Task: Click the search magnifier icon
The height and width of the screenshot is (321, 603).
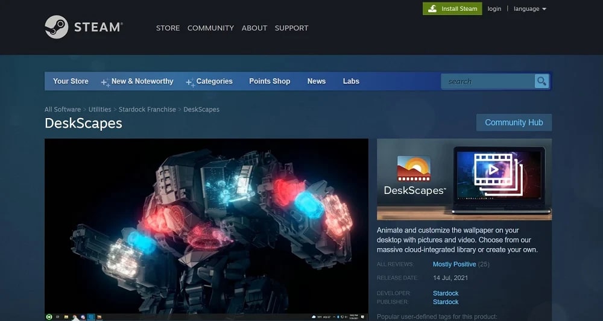Action: [541, 81]
